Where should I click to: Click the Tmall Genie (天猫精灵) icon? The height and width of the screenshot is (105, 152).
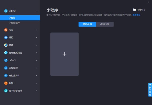click(x=6, y=68)
